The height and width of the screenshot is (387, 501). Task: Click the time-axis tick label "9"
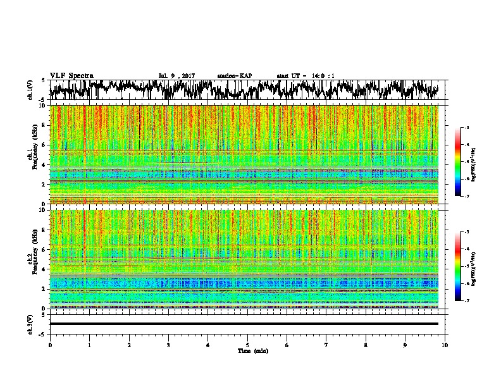405,345
